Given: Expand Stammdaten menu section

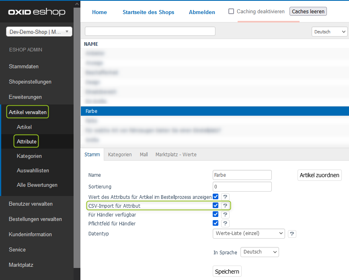Looking at the screenshot, I should click(x=24, y=67).
